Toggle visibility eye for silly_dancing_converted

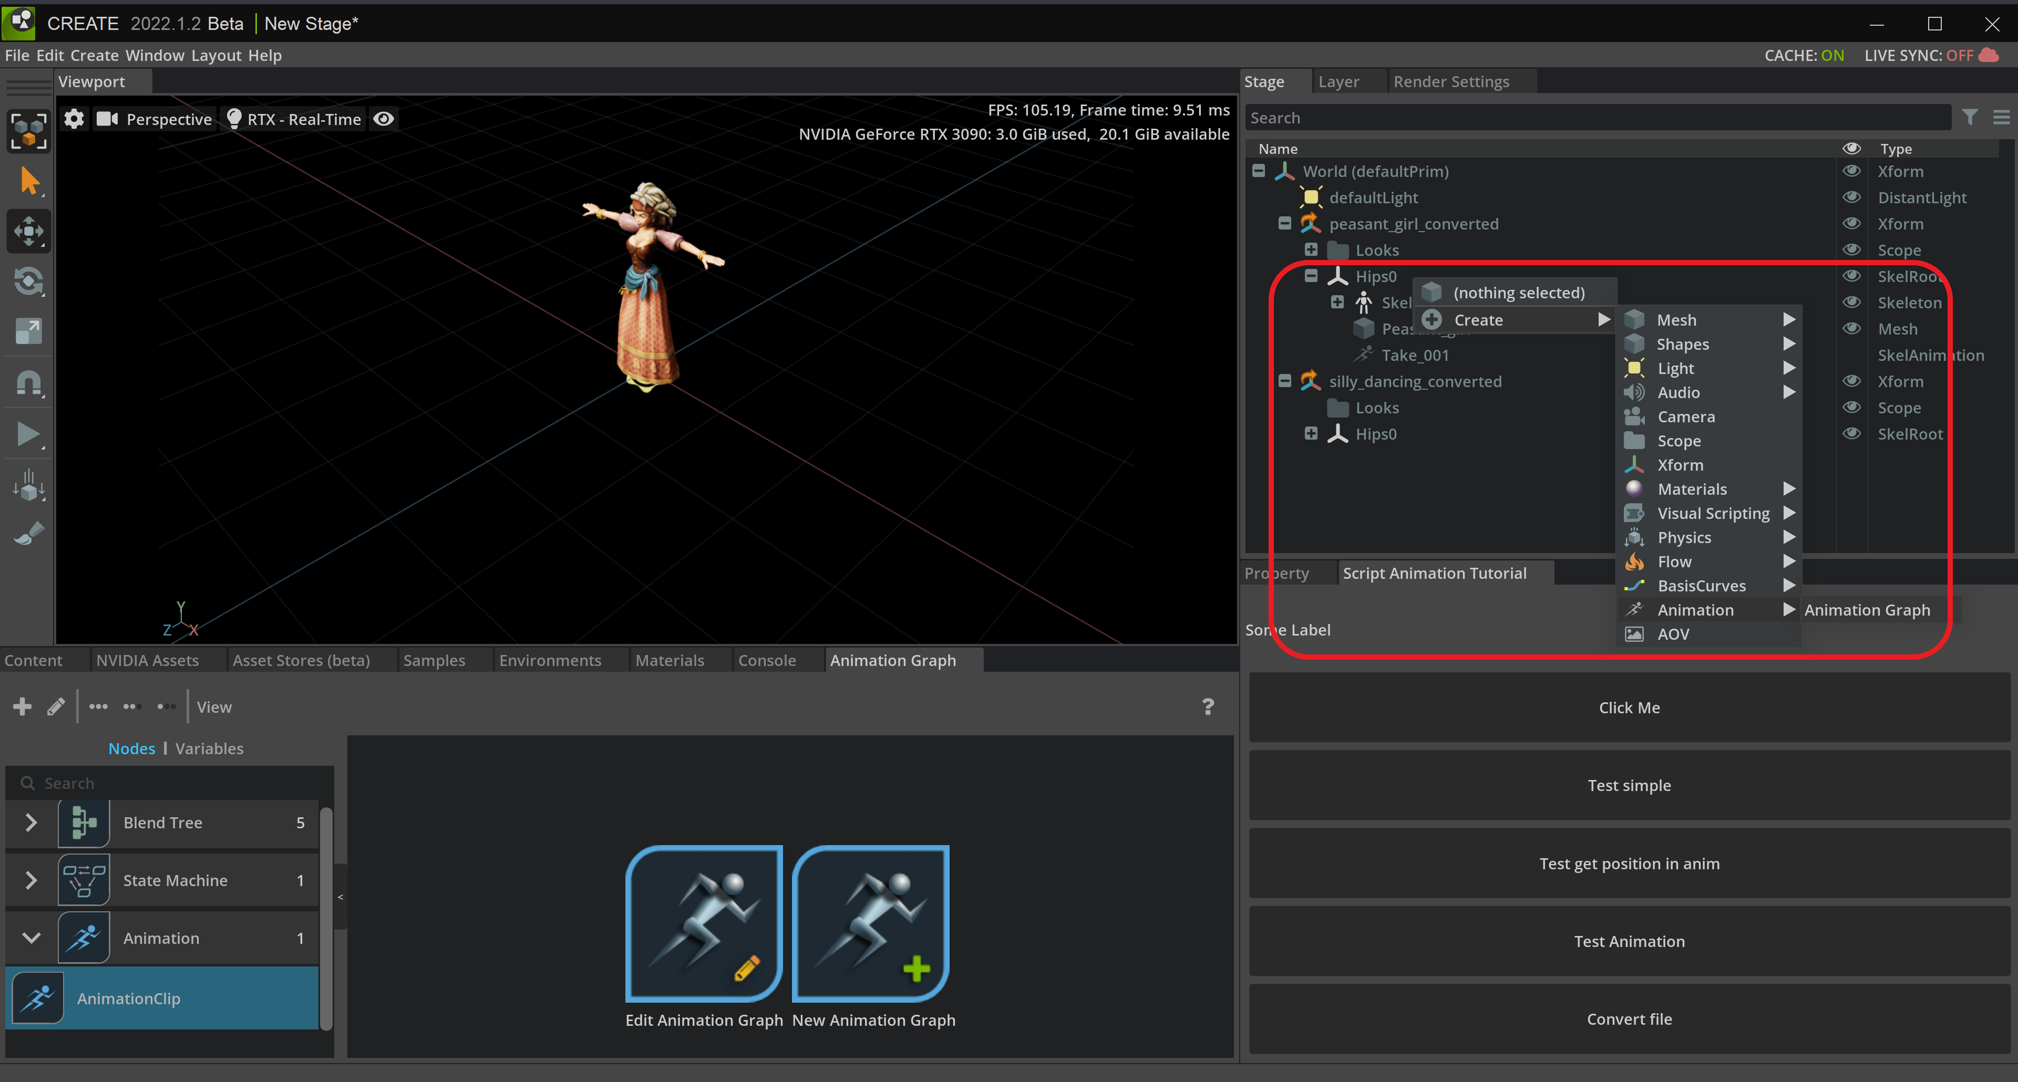click(1851, 381)
